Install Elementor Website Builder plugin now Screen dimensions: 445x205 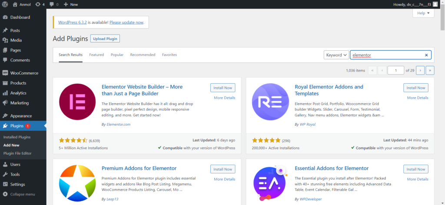223,88
